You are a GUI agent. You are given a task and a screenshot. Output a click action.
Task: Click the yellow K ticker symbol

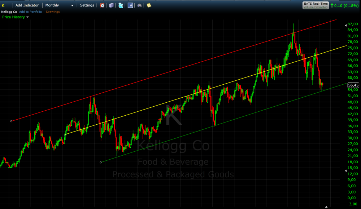(x=3, y=5)
